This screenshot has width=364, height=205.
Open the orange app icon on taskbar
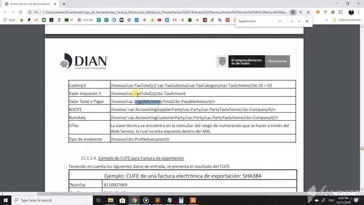(x=193, y=200)
